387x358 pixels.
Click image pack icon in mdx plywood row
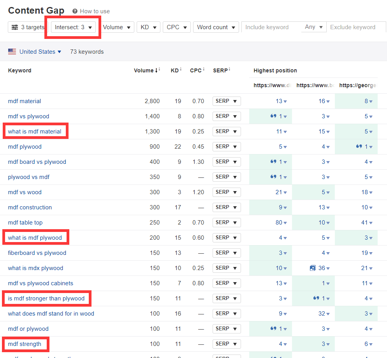[x=312, y=268]
